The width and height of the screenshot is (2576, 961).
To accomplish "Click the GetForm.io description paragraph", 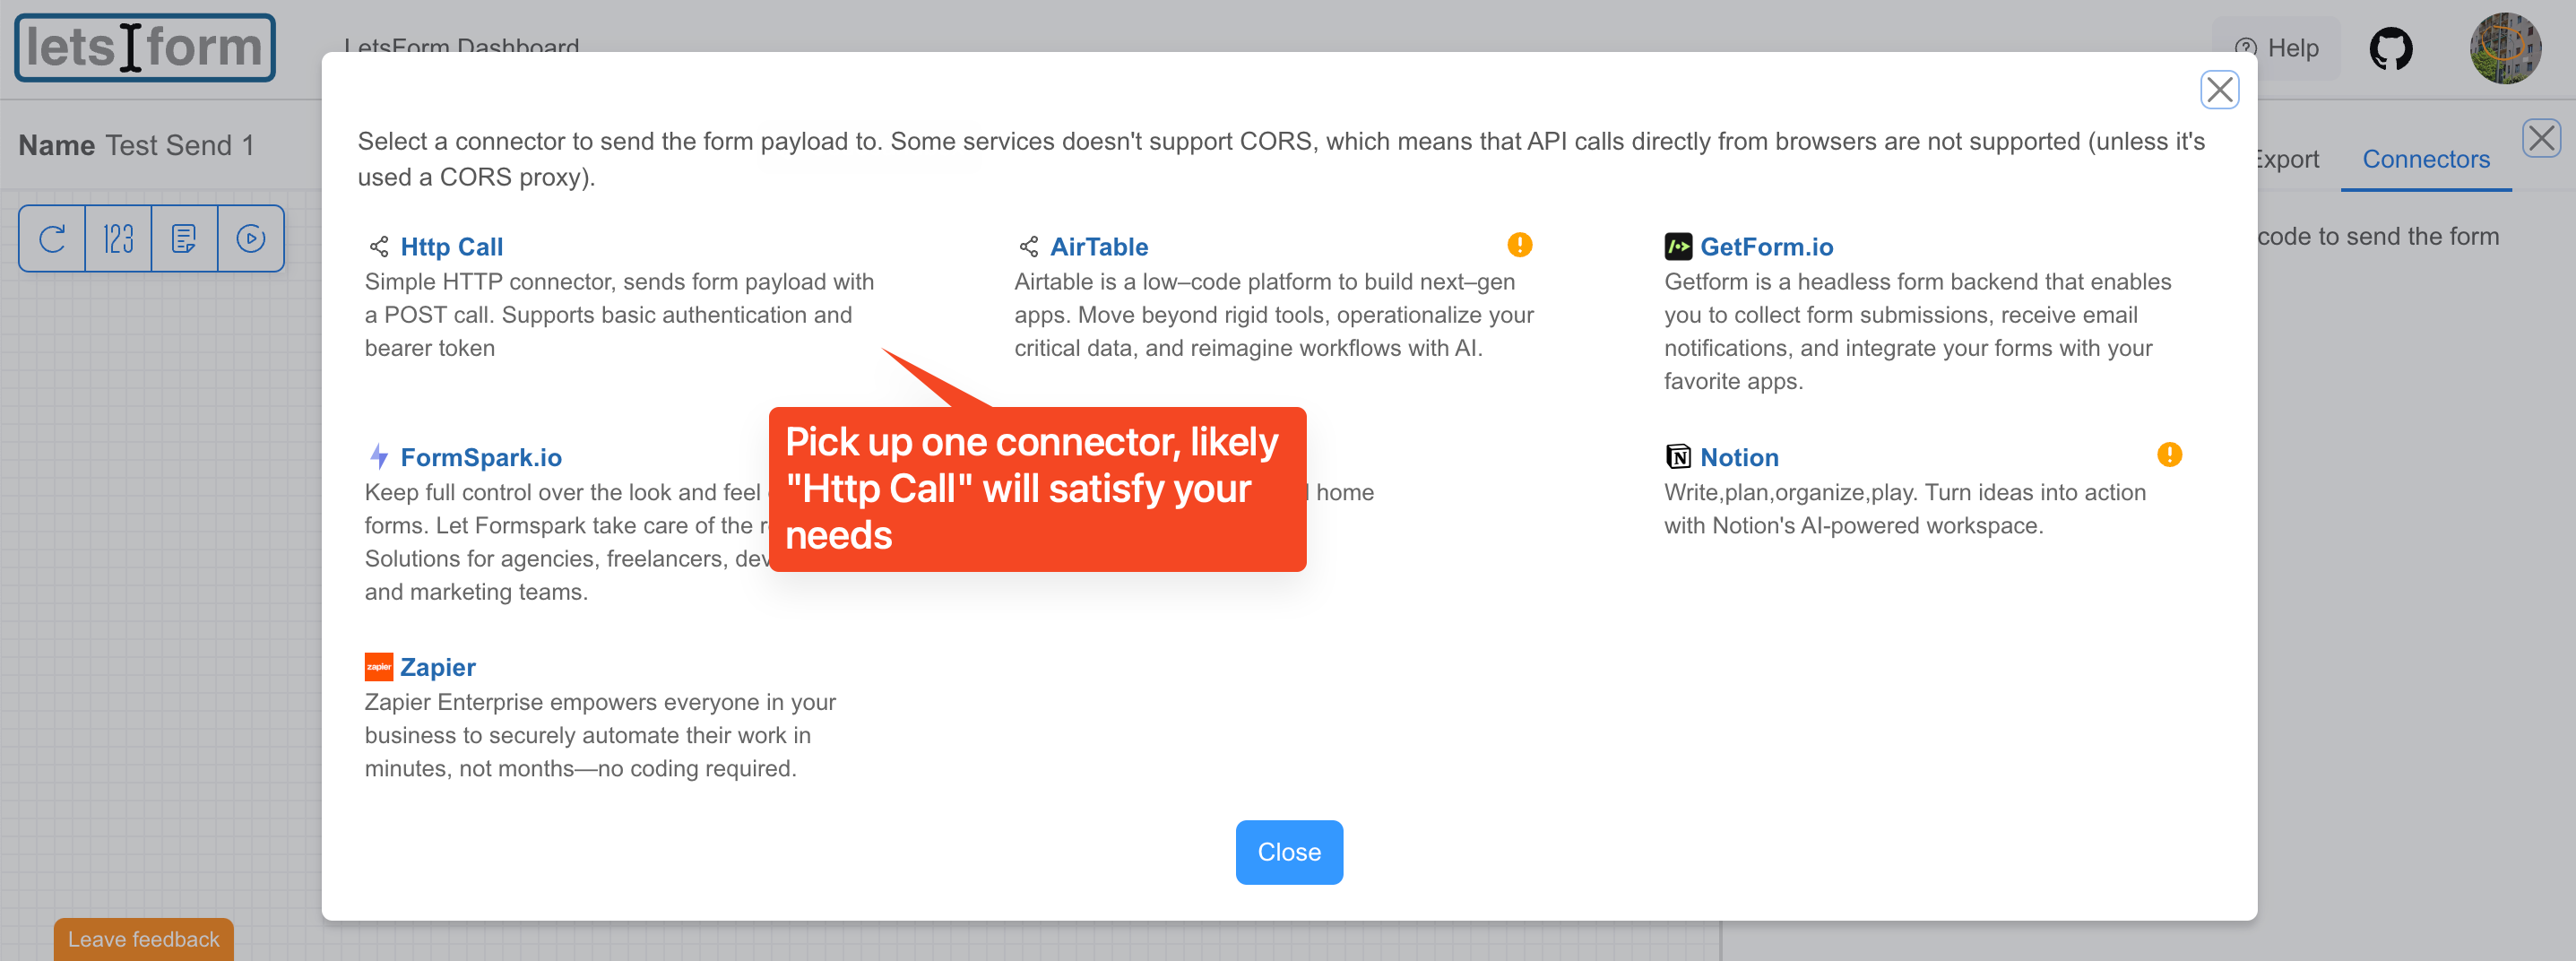I will point(1917,331).
